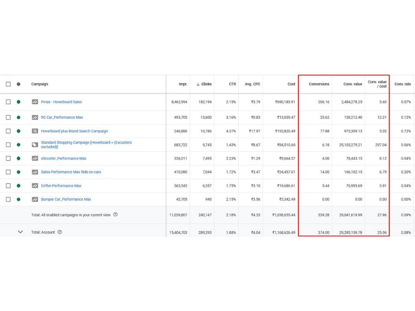Screen dimensions: 415x311
Task: Click the 8,462,994 impressions cell
Action: coord(179,102)
